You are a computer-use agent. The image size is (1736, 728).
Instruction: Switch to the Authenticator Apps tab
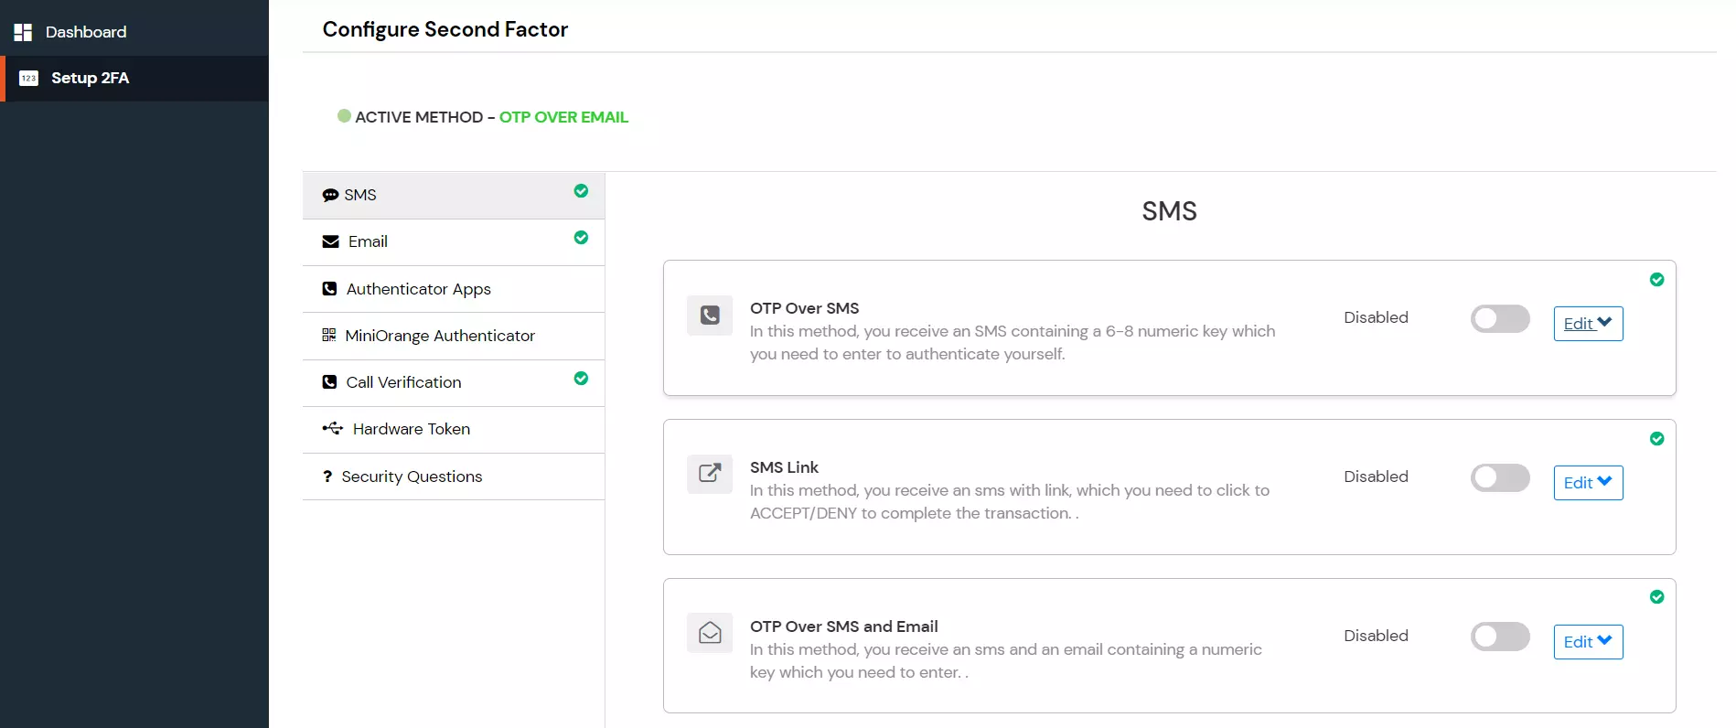click(418, 290)
